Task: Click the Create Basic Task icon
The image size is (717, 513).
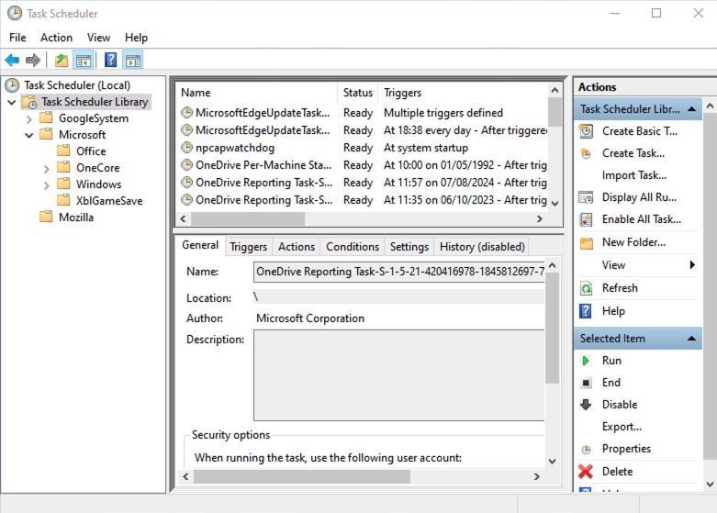Action: click(587, 131)
